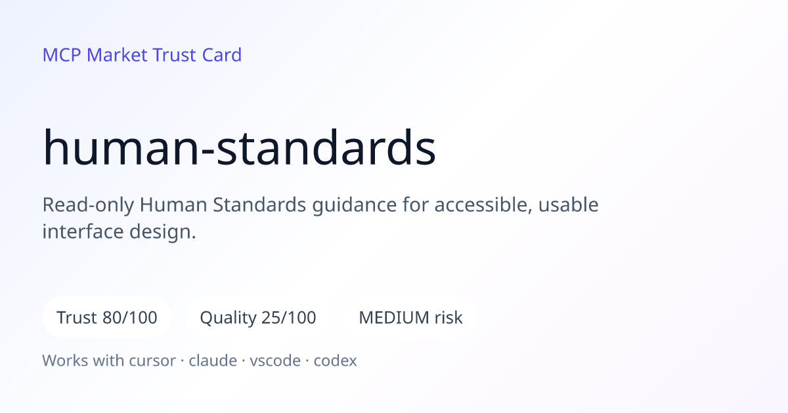Viewport: 788px width, 413px height.
Task: Click the 80/100 score number
Action: point(130,318)
